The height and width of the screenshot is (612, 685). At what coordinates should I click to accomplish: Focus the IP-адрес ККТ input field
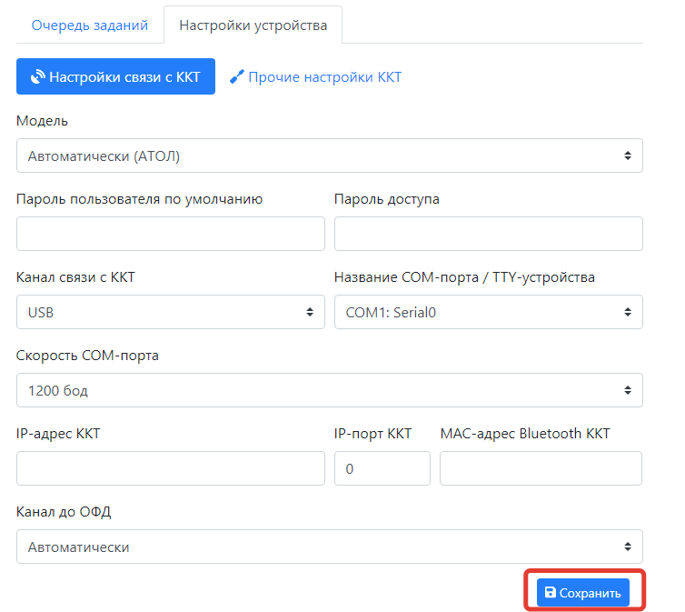(x=170, y=468)
